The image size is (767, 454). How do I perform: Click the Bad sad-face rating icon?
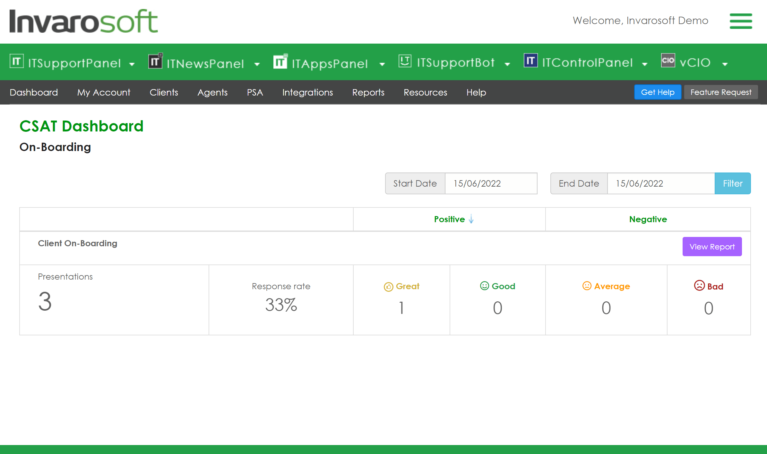tap(699, 286)
